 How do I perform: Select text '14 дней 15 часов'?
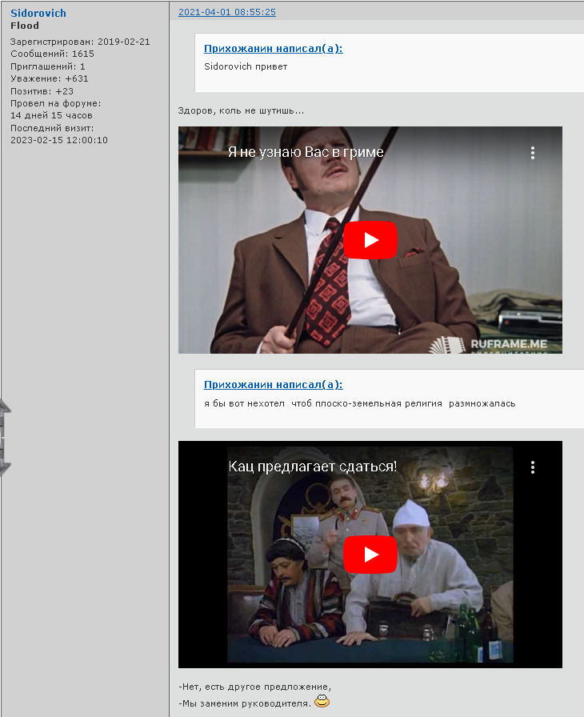[52, 115]
